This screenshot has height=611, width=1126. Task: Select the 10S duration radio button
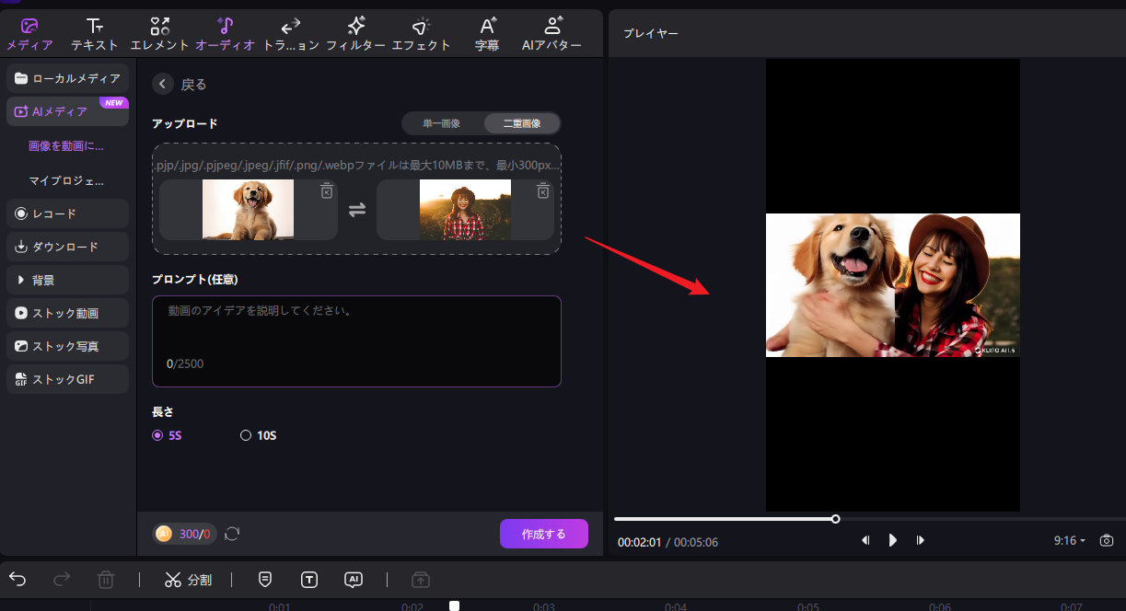coord(245,434)
